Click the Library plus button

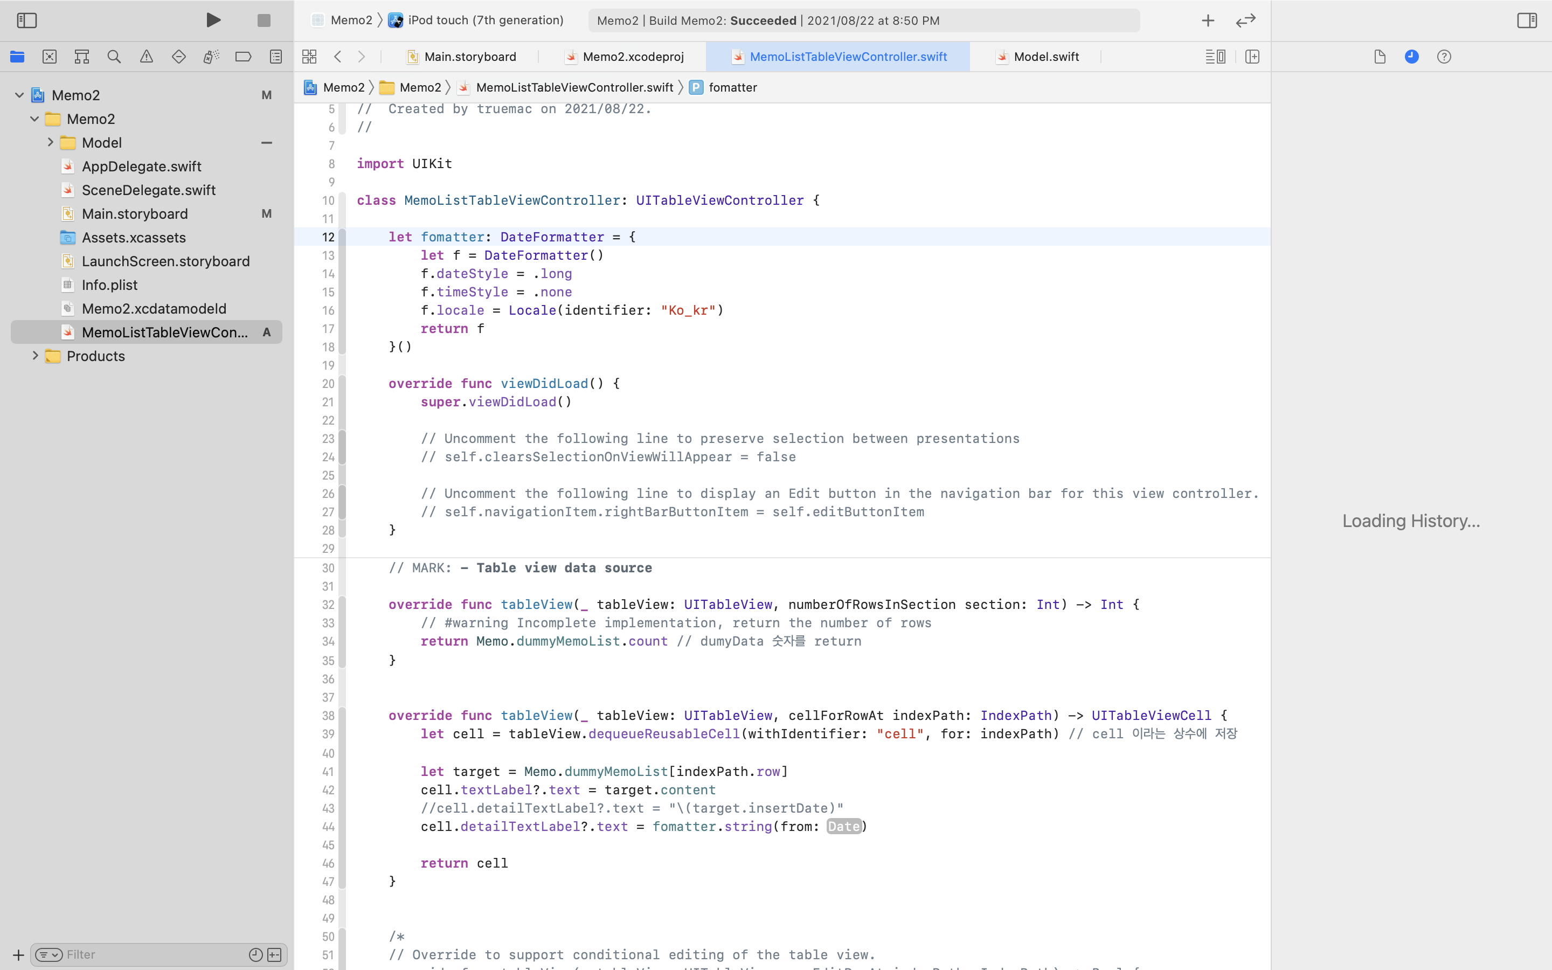(1208, 20)
